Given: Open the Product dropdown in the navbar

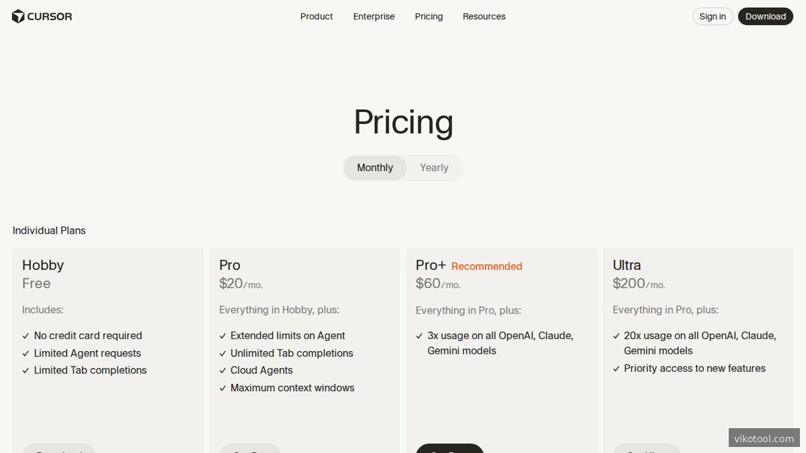Looking at the screenshot, I should tap(316, 16).
